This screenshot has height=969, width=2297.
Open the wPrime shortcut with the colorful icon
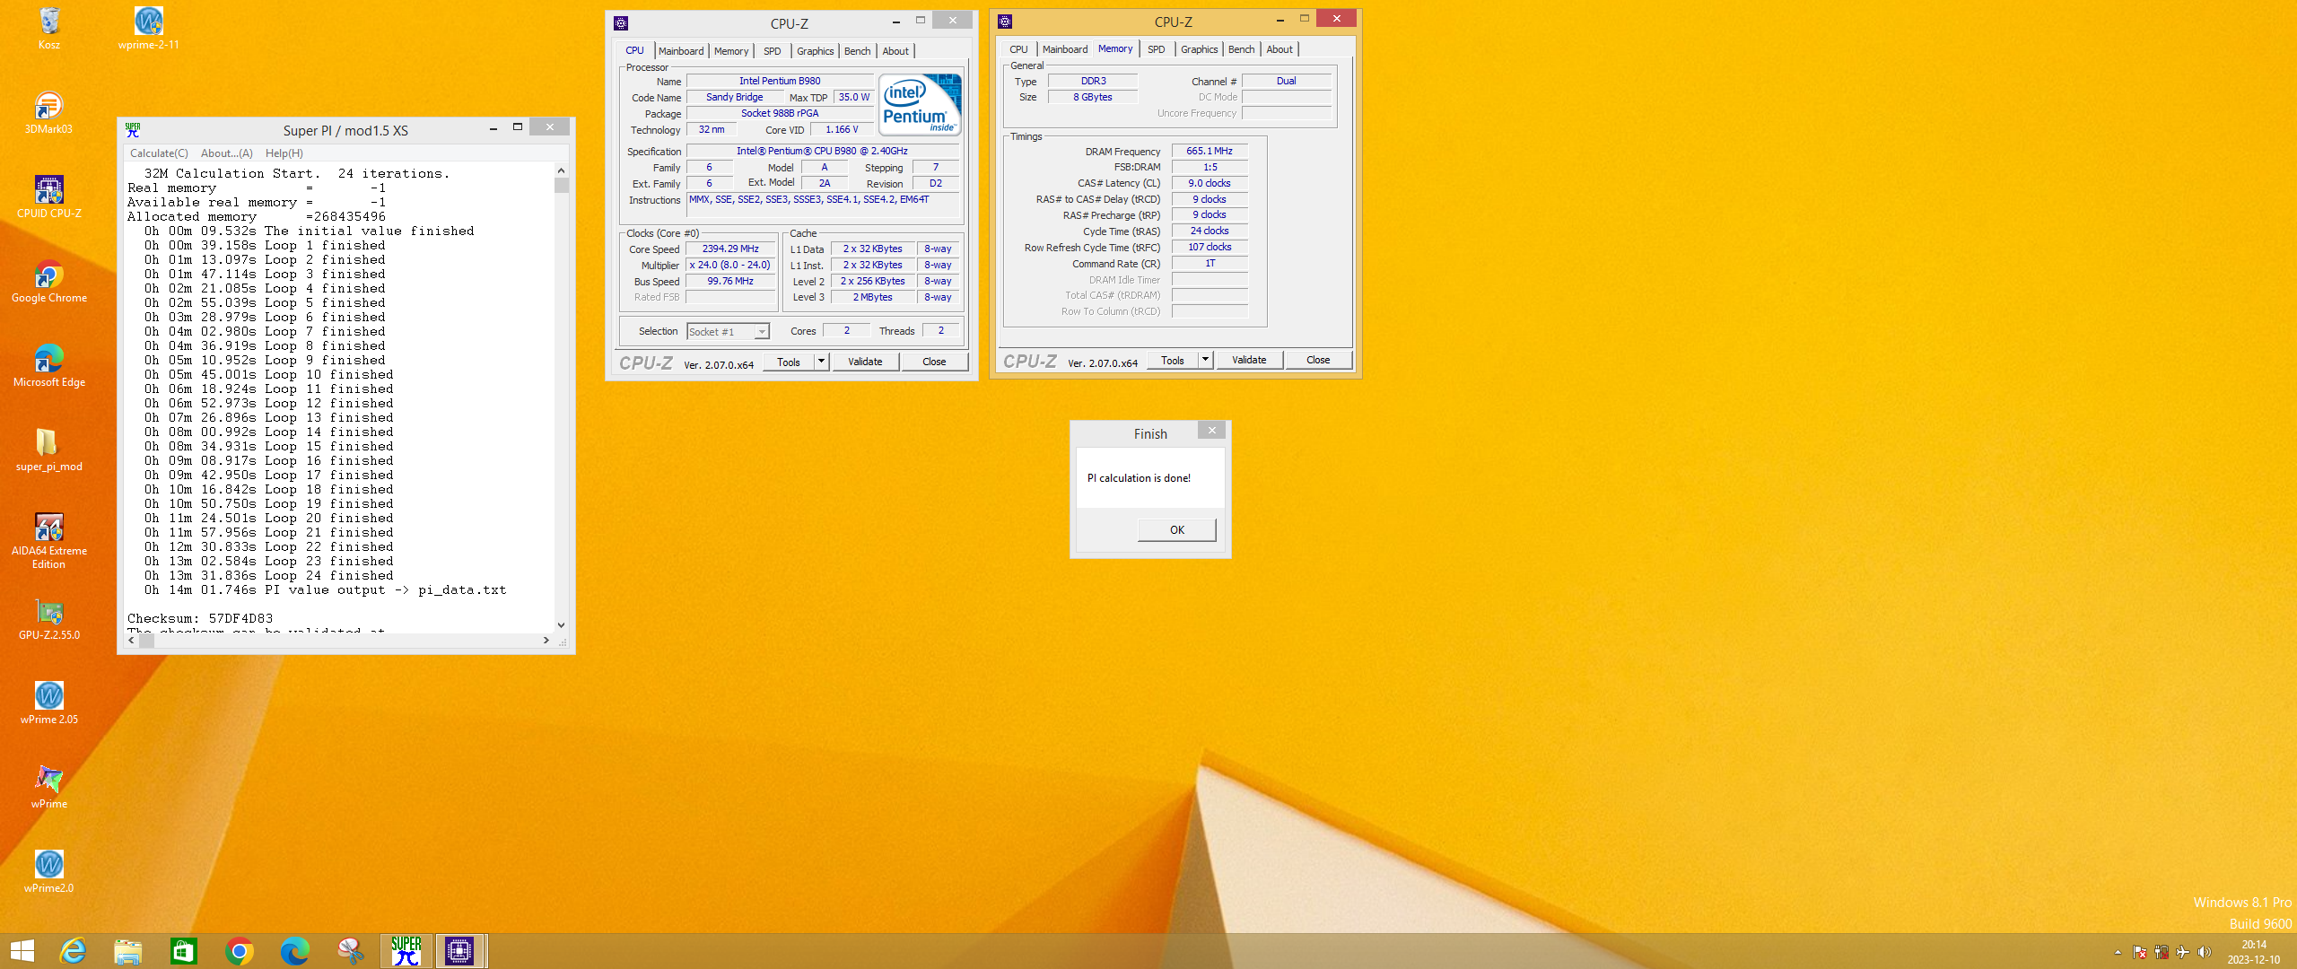coord(49,787)
